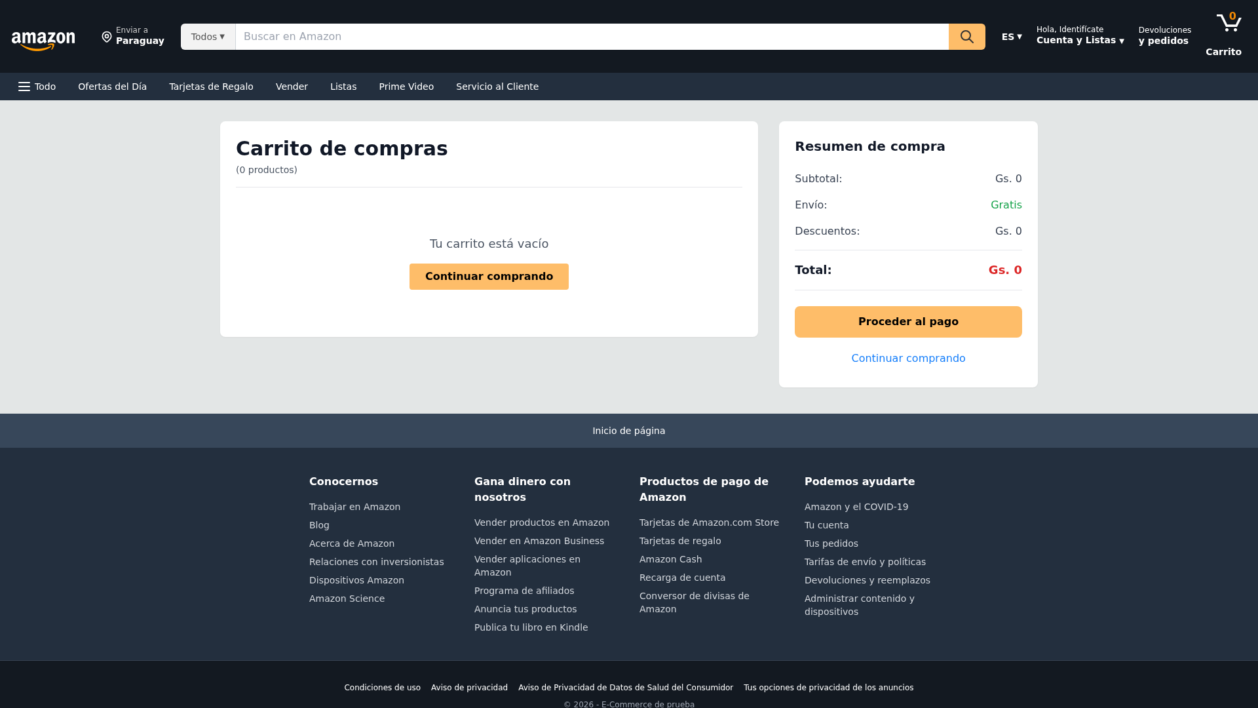
Task: Open Tus opciones de privacidad de anuncios
Action: click(828, 688)
